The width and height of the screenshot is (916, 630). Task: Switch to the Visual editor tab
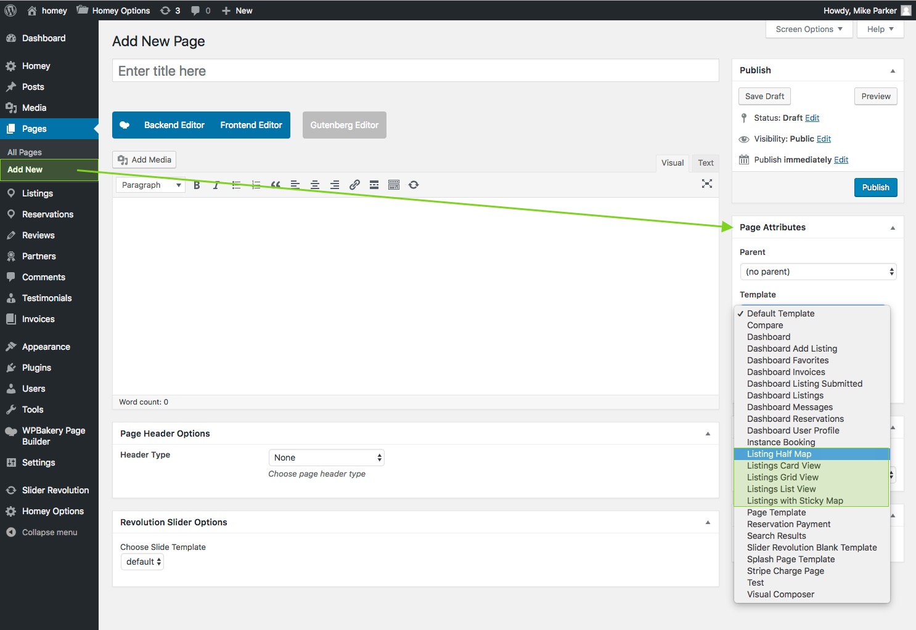[x=673, y=163]
